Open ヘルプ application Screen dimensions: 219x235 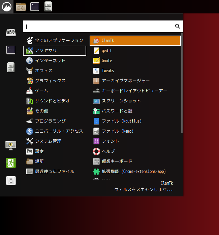[135, 151]
